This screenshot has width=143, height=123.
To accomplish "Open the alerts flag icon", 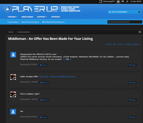I will tap(123, 1).
